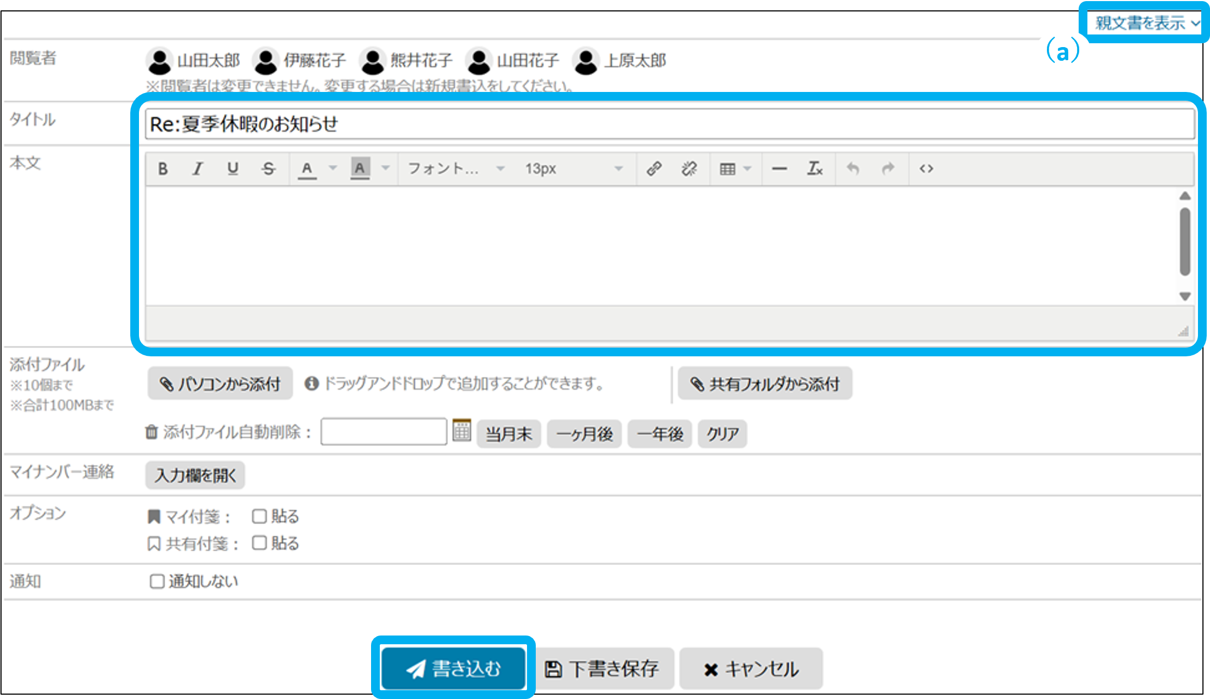This screenshot has height=699, width=1210.
Task: Enable the 通知しない checkbox
Action: [x=157, y=581]
